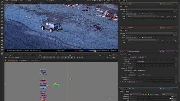Image resolution: width=180 pixels, height=101 pixels.
Task: Click the Grade4 blue node color icon
Action: (161, 89)
